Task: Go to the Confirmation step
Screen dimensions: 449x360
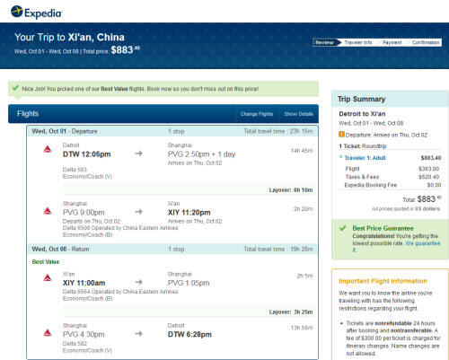Action: (x=426, y=42)
